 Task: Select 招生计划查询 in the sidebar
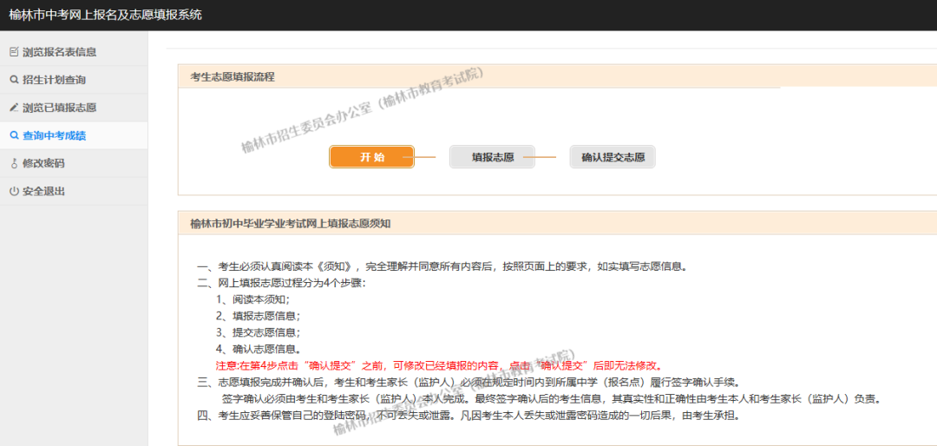(x=54, y=80)
